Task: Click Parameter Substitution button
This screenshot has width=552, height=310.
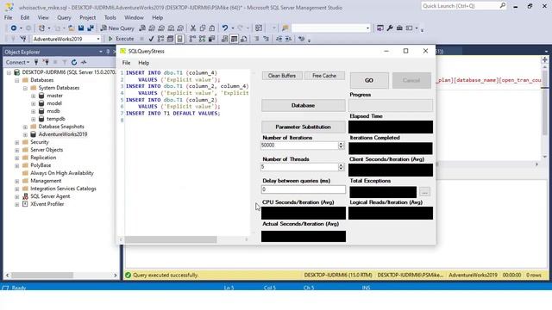Action: pyautogui.click(x=303, y=127)
